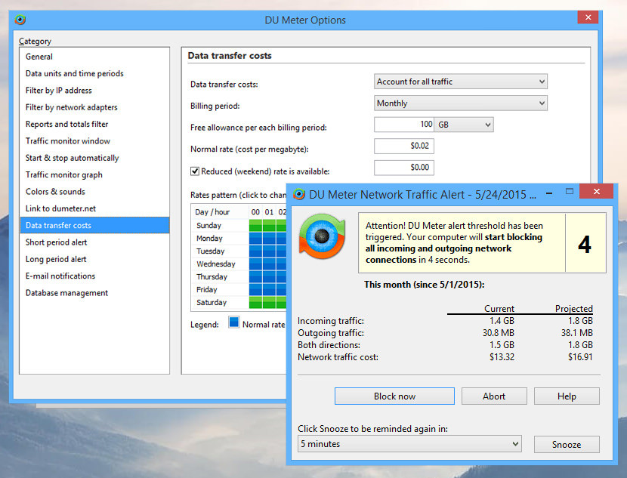The height and width of the screenshot is (478, 627).
Task: Click the Help button in alert
Action: tap(567, 396)
